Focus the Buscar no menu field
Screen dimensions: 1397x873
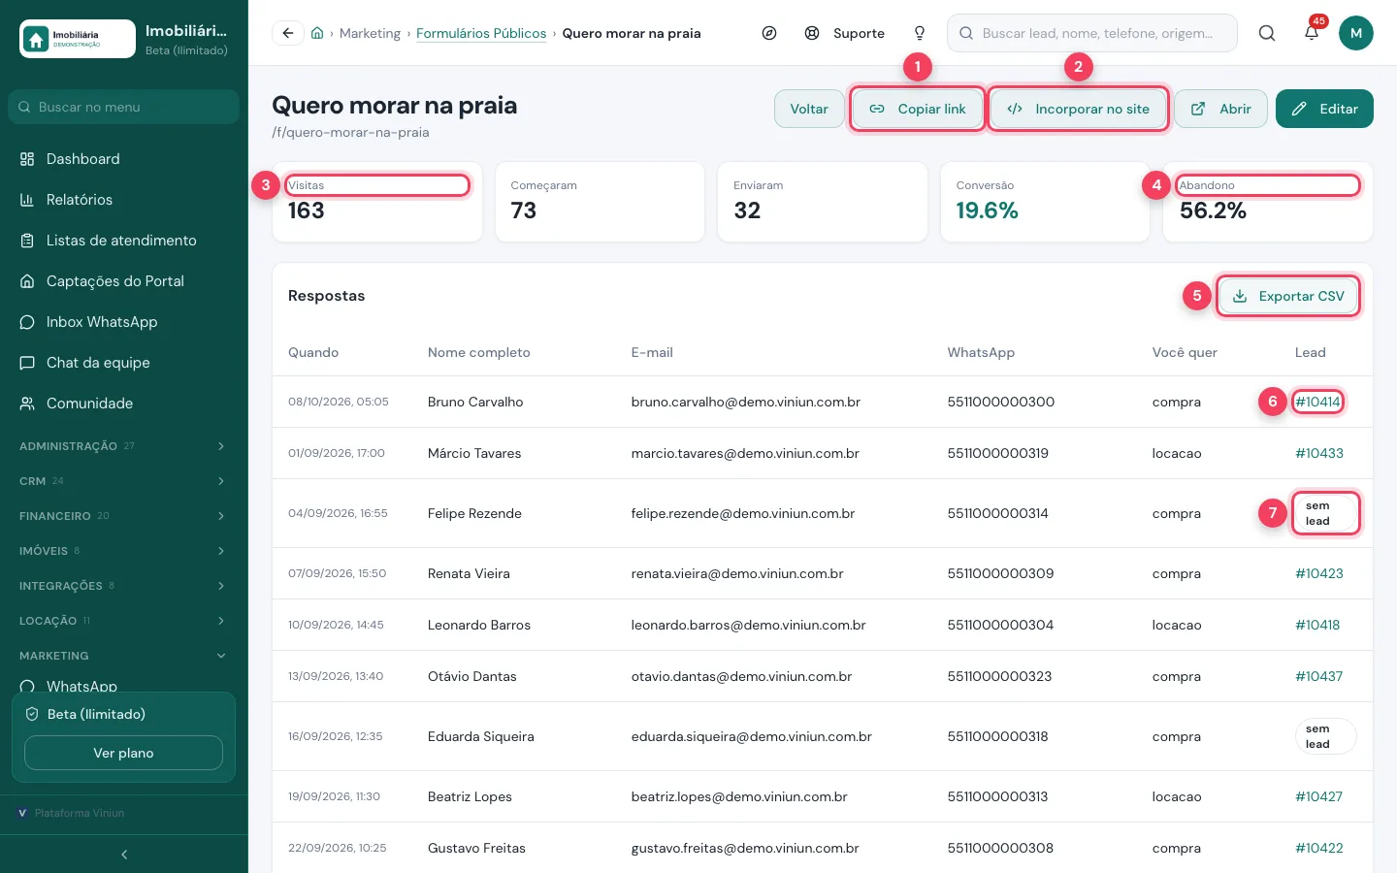pos(124,107)
